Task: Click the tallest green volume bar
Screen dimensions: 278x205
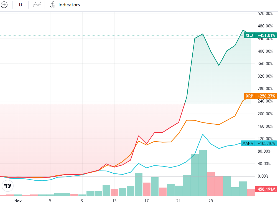Action: 203,173
